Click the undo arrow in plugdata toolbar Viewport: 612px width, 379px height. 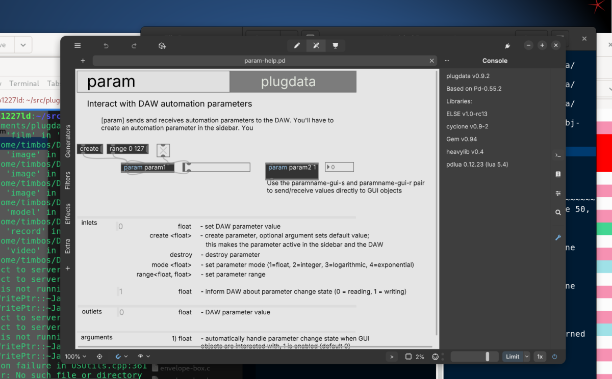tap(106, 45)
